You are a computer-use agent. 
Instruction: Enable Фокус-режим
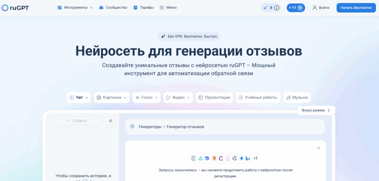point(316,110)
